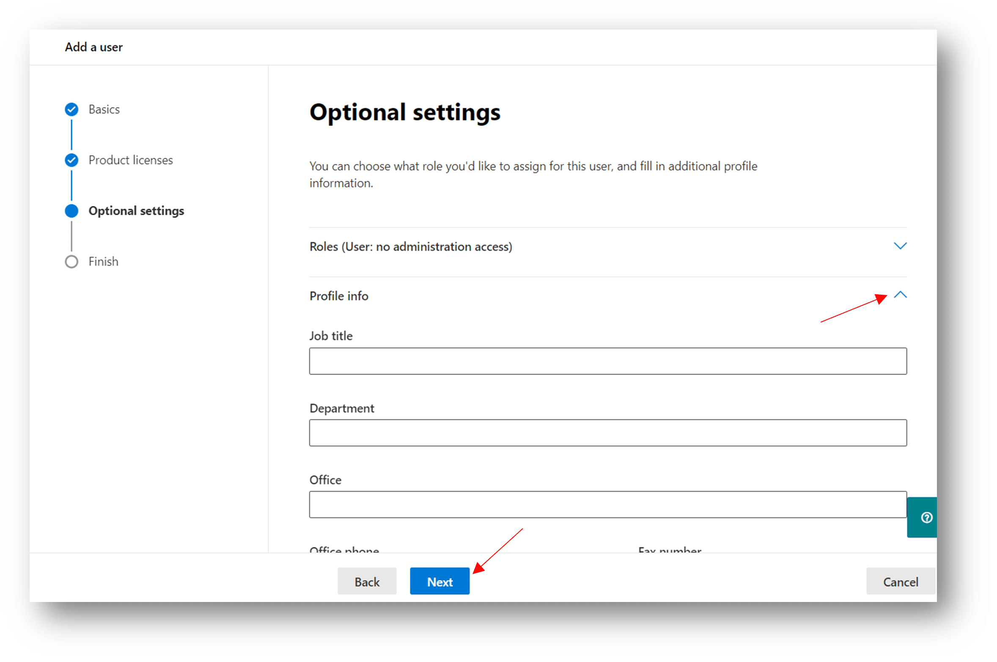Screen dimensions: 997x662
Task: Select the Optional settings step label
Action: click(136, 211)
